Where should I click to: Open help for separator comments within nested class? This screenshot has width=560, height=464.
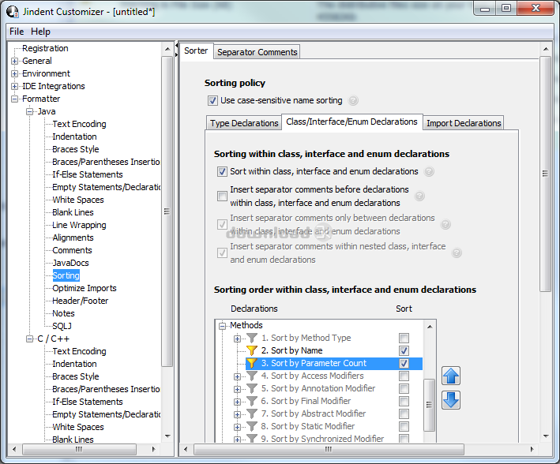(457, 253)
